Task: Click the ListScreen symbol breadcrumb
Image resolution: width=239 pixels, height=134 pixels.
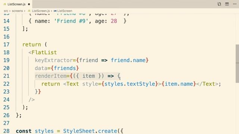Action: click(x=65, y=11)
